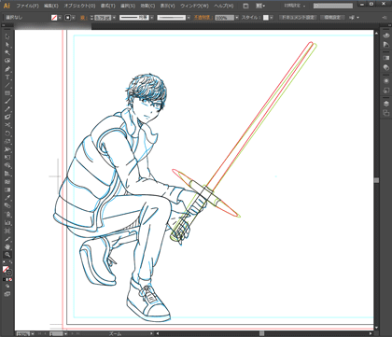Select the Mesh tool
The image size is (392, 337).
(7, 182)
